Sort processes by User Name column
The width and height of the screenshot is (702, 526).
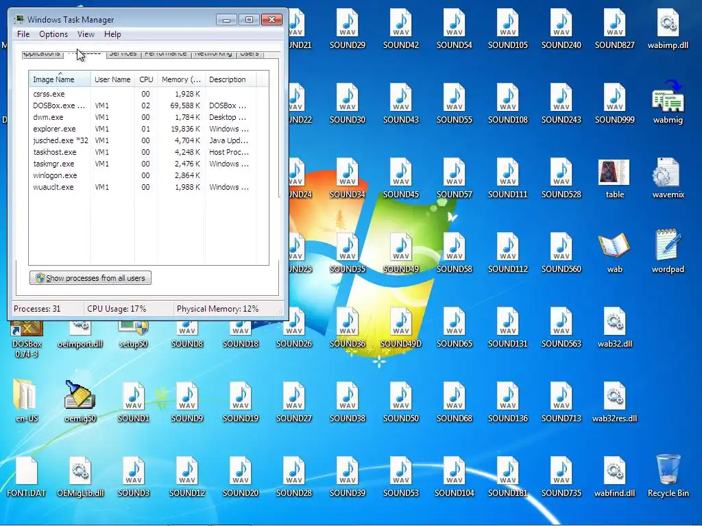[112, 79]
